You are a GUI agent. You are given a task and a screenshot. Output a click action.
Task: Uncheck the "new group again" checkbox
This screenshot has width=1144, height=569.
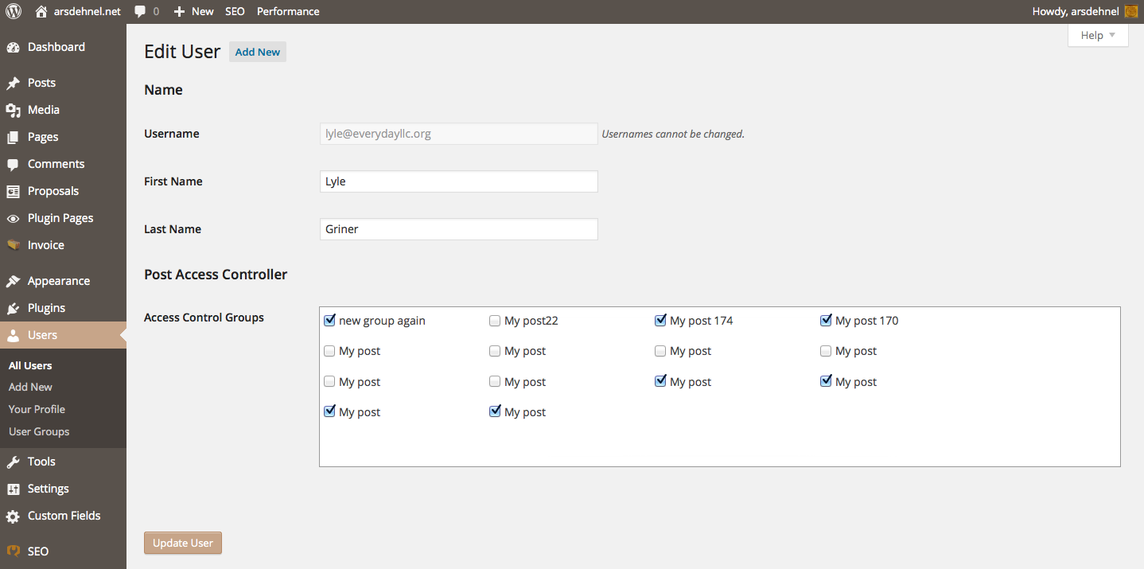point(329,321)
